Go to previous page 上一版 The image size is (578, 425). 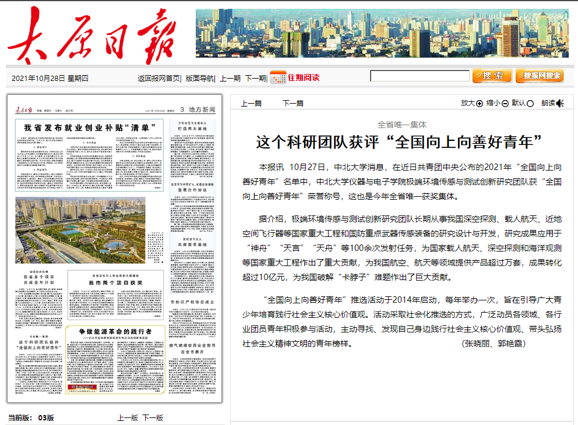tap(128, 417)
